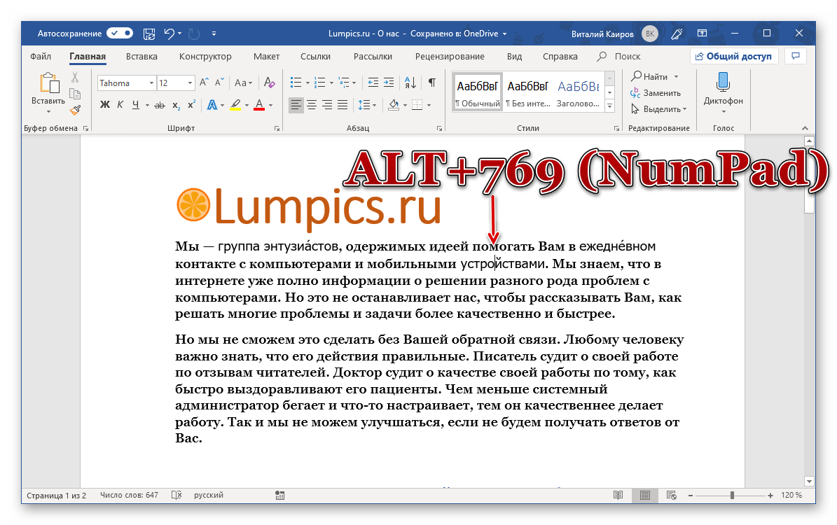837x525 pixels.
Task: Toggle the AutoSave switch
Action: click(x=120, y=33)
